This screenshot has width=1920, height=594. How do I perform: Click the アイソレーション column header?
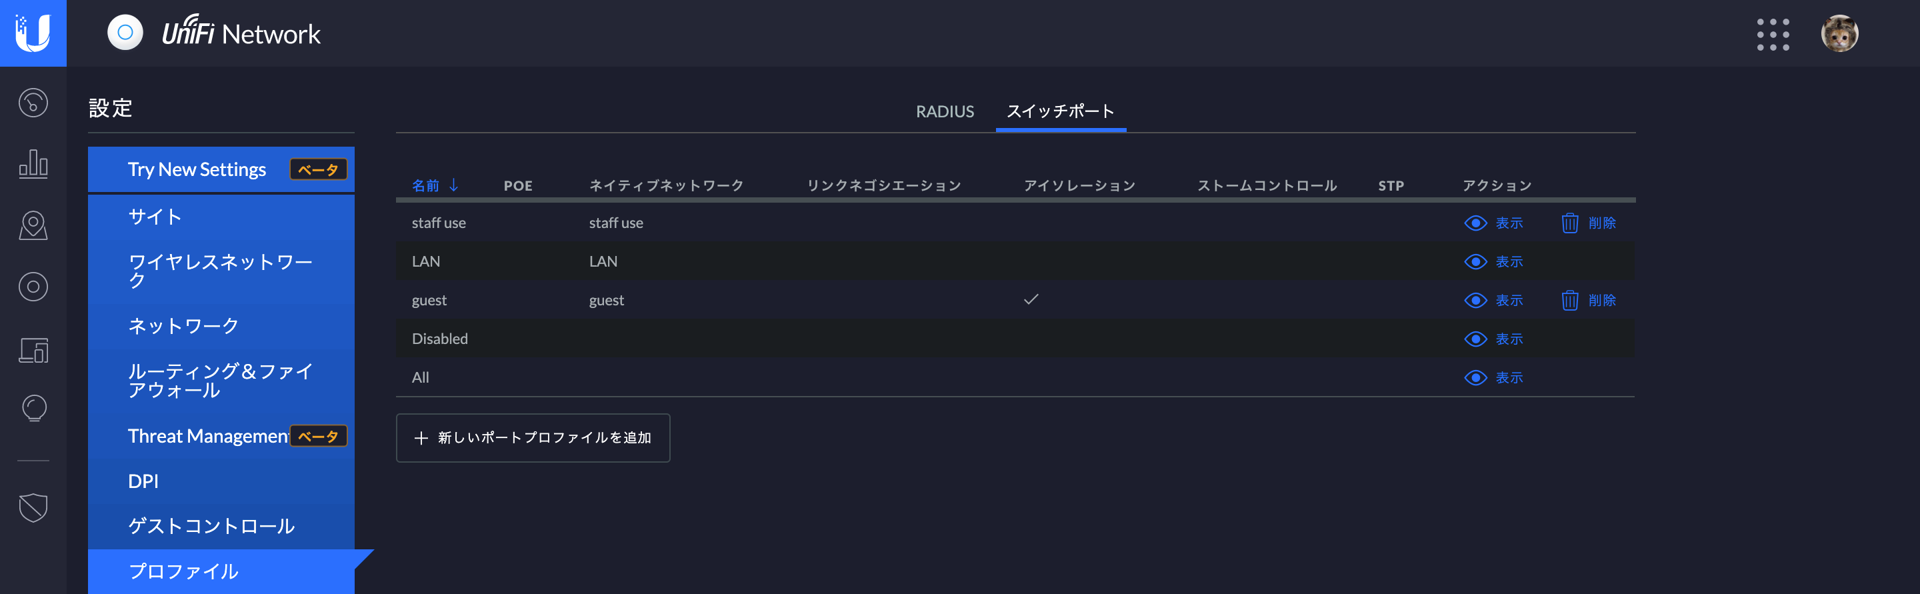pyautogui.click(x=1079, y=185)
